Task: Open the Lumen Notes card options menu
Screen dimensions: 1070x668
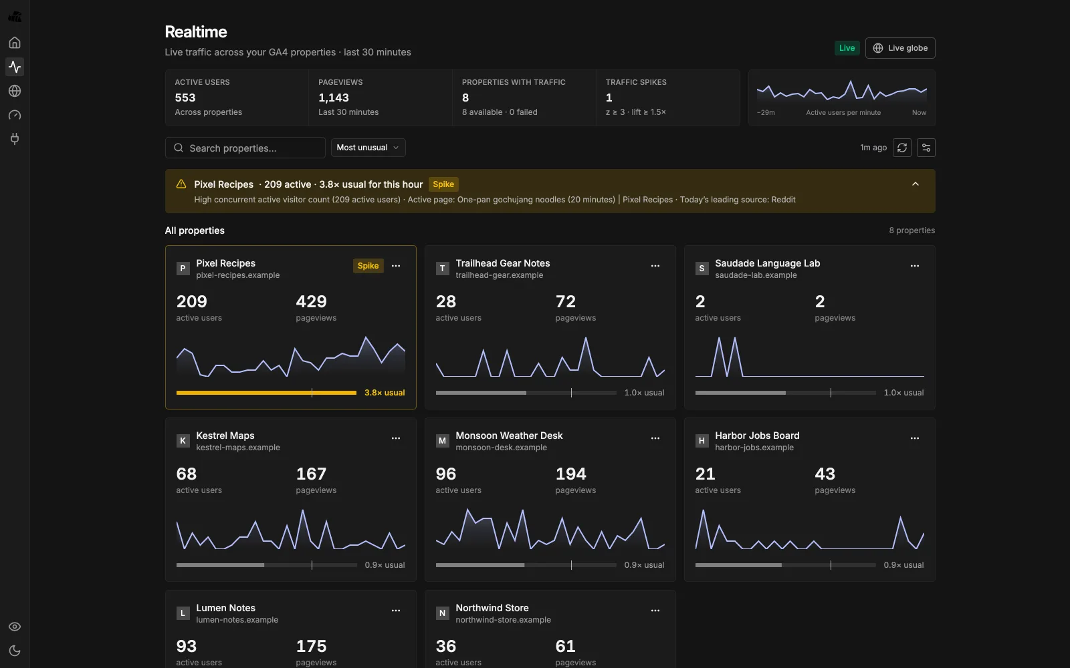Action: (396, 611)
